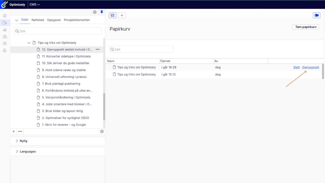325x183 pixels.
Task: Open the people audiences icon in sidebar
Action: 5,37
